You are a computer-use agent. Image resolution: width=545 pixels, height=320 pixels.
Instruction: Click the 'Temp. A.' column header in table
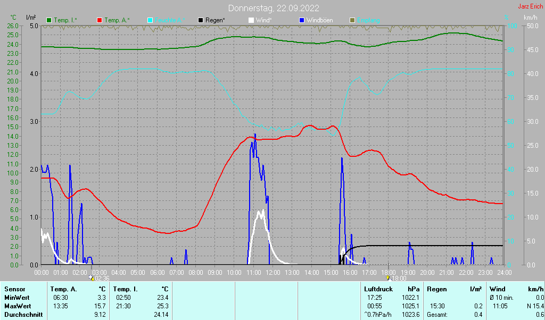(x=64, y=289)
